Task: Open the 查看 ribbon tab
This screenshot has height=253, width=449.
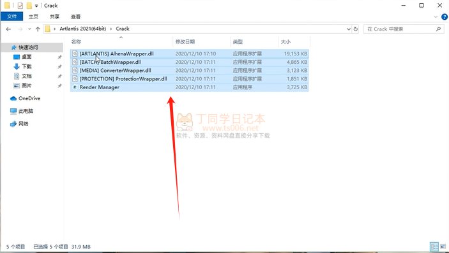Action: point(75,17)
